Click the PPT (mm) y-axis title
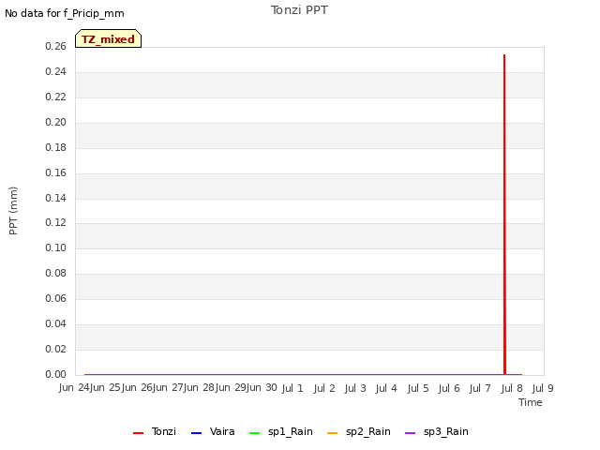 (x=13, y=211)
